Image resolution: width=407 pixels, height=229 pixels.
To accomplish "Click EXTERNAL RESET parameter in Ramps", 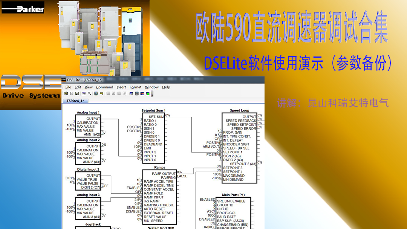I will point(158,213).
